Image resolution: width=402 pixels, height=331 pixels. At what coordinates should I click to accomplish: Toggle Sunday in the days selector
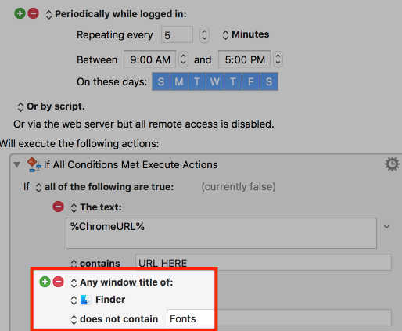(161, 81)
